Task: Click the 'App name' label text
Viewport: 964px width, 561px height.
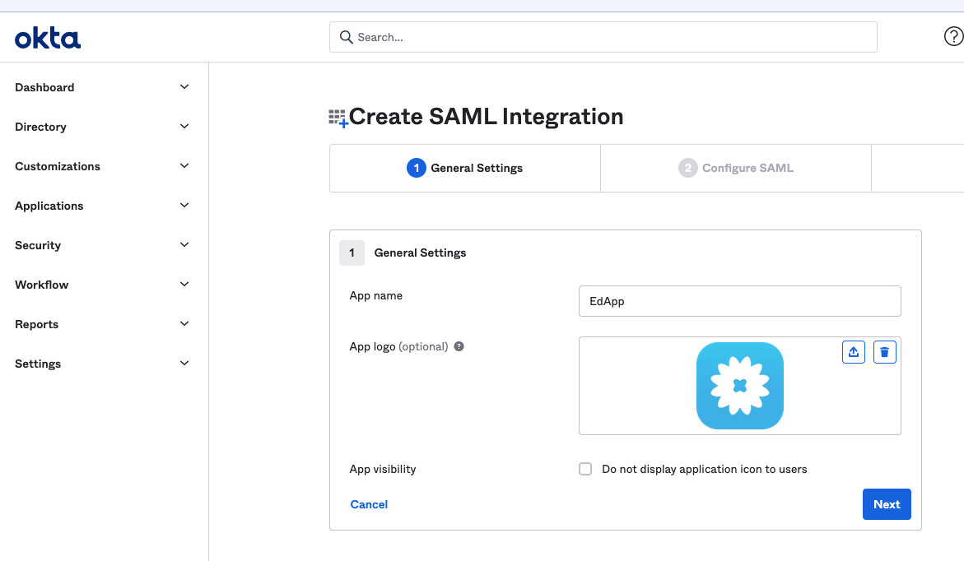Action: pyautogui.click(x=375, y=295)
